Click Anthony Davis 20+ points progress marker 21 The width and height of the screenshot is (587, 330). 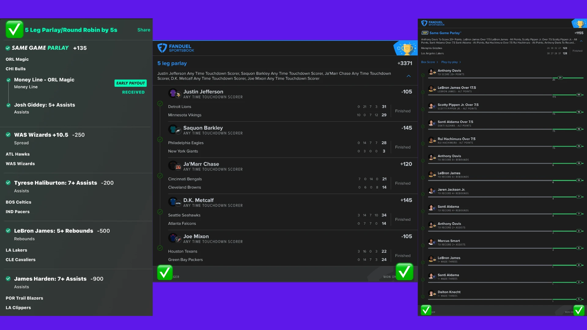coord(560,78)
